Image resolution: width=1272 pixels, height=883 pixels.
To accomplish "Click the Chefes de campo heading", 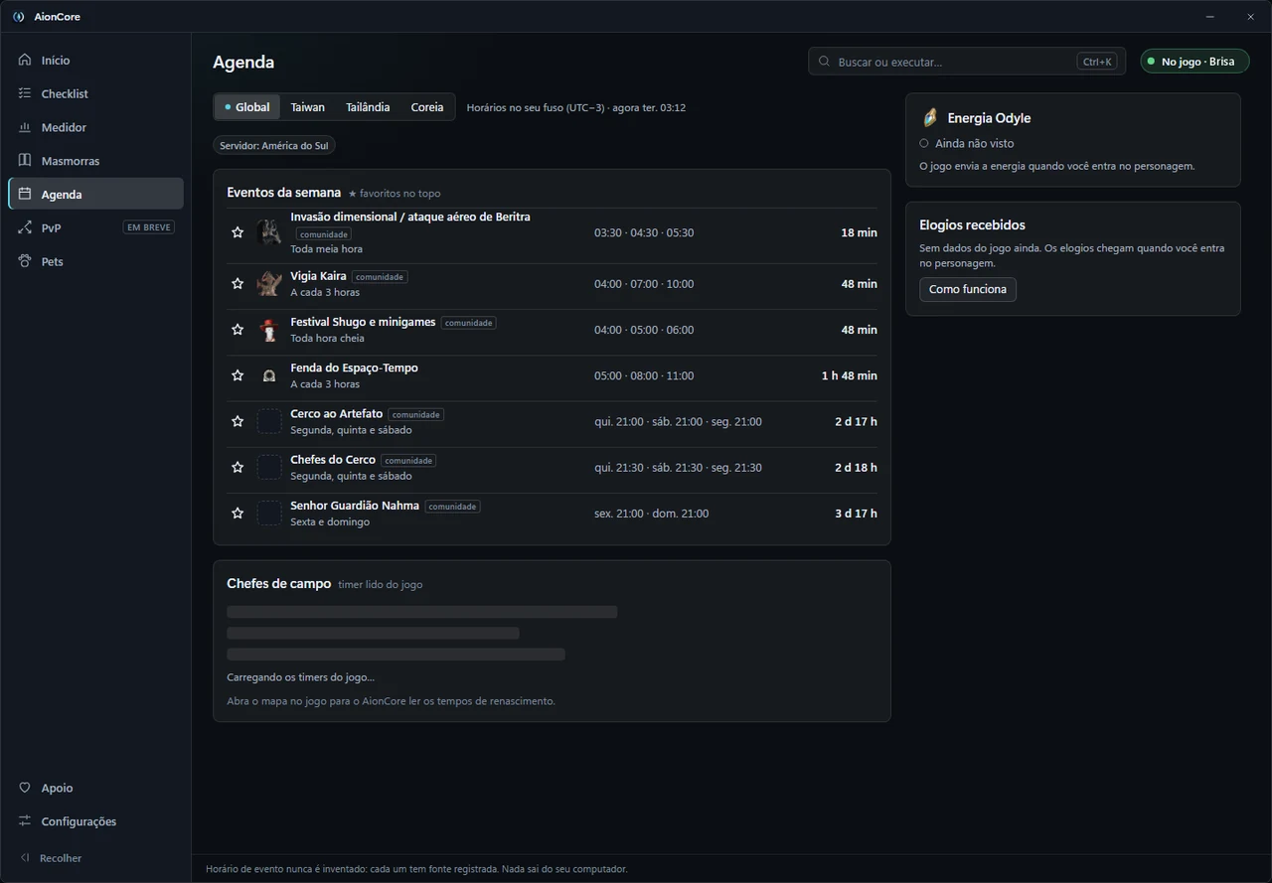I will tap(278, 584).
